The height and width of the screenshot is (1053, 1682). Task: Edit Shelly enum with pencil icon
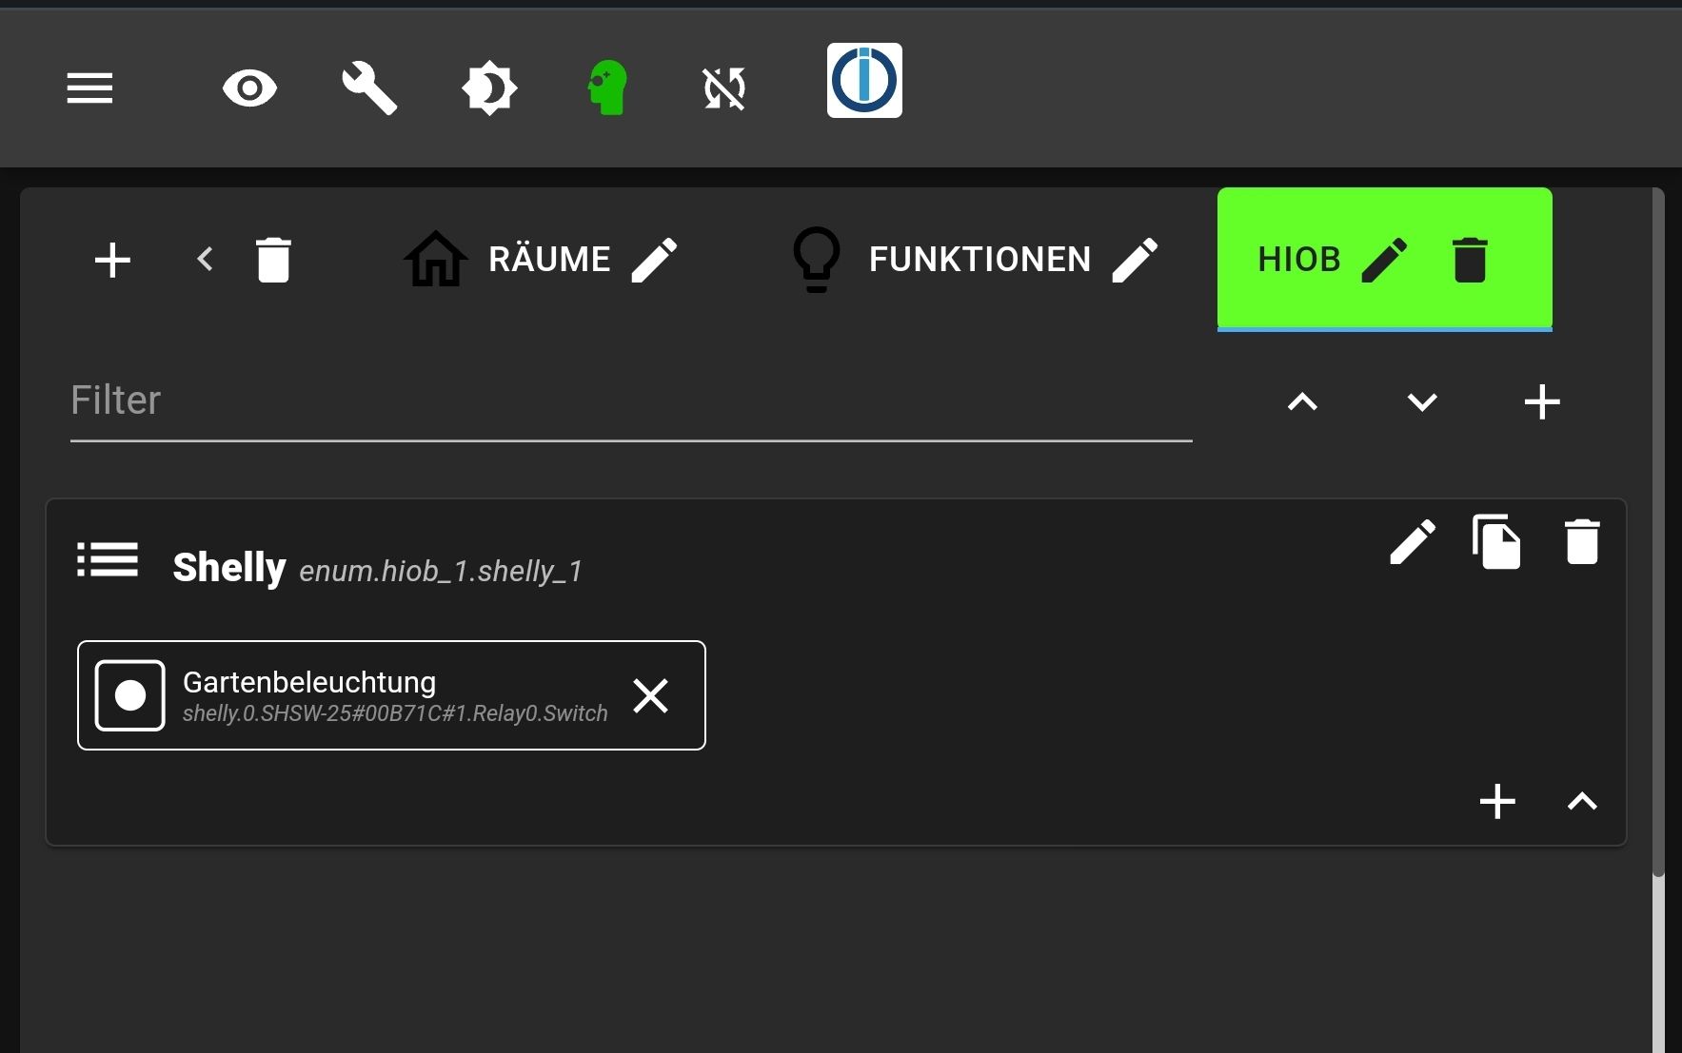pyautogui.click(x=1413, y=542)
